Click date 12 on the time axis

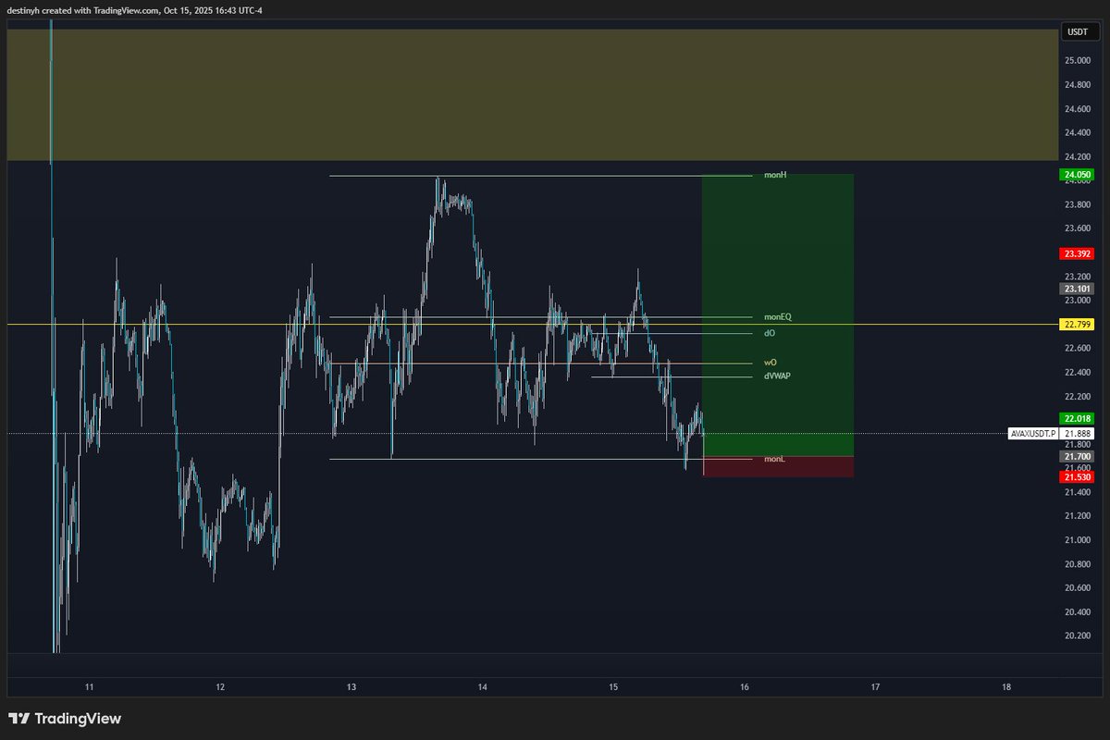tap(220, 687)
